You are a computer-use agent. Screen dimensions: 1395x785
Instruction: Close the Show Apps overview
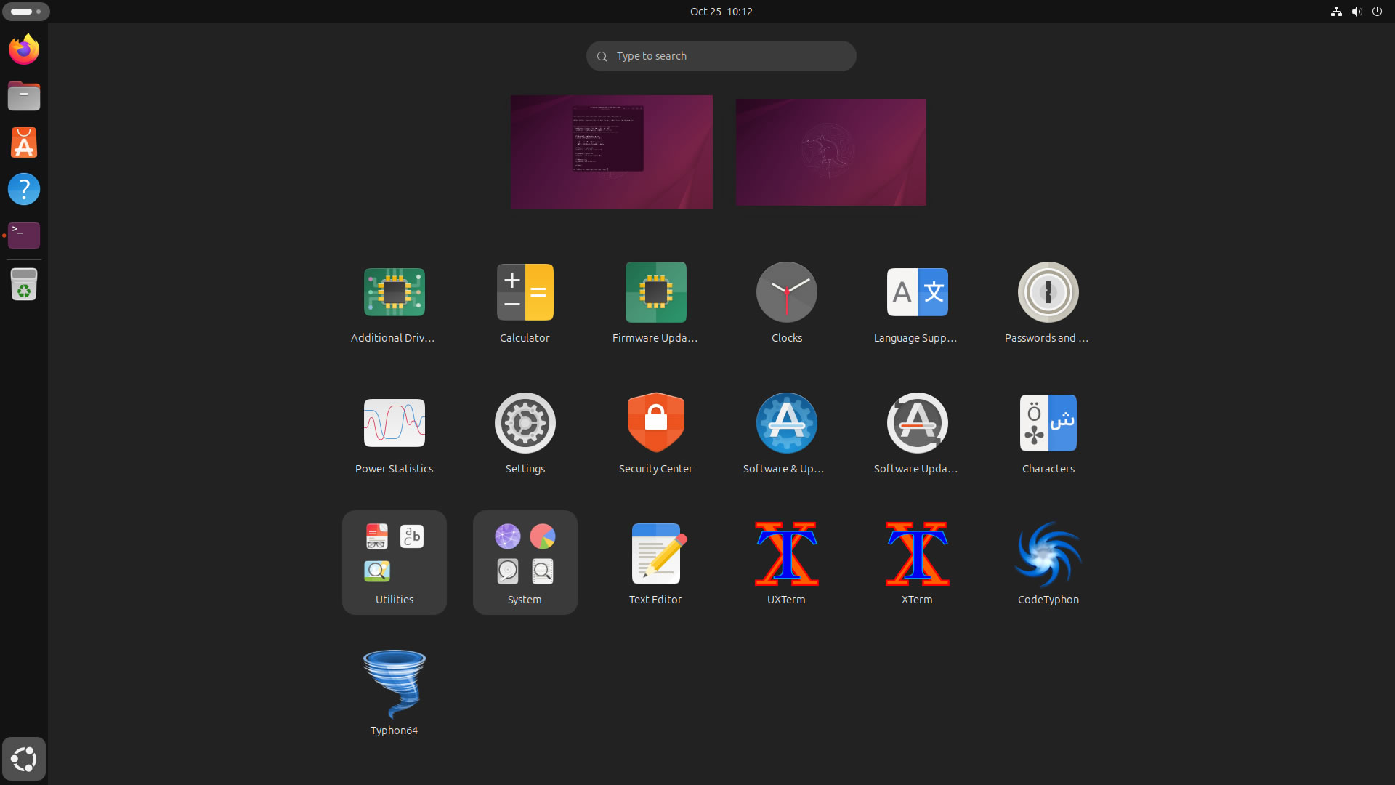[24, 759]
